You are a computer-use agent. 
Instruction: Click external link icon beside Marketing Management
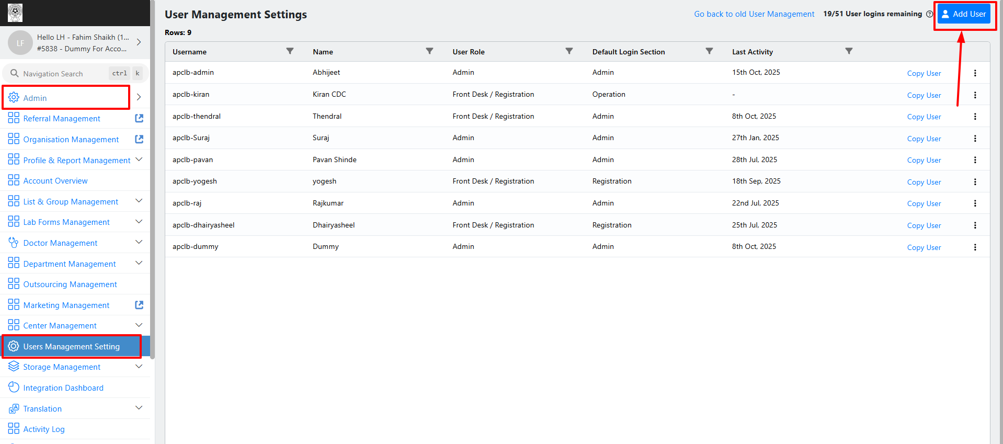coord(139,305)
